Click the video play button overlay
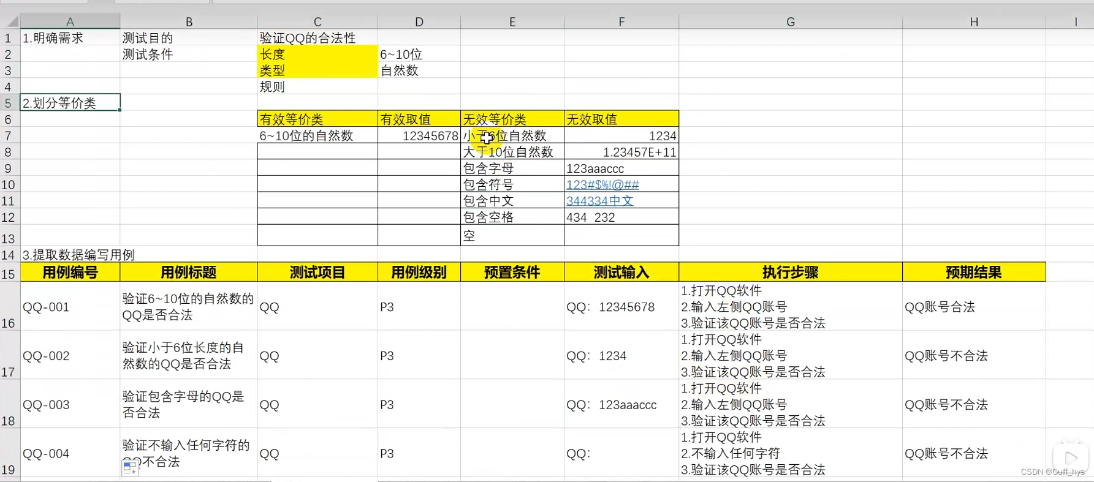 [x=1071, y=457]
